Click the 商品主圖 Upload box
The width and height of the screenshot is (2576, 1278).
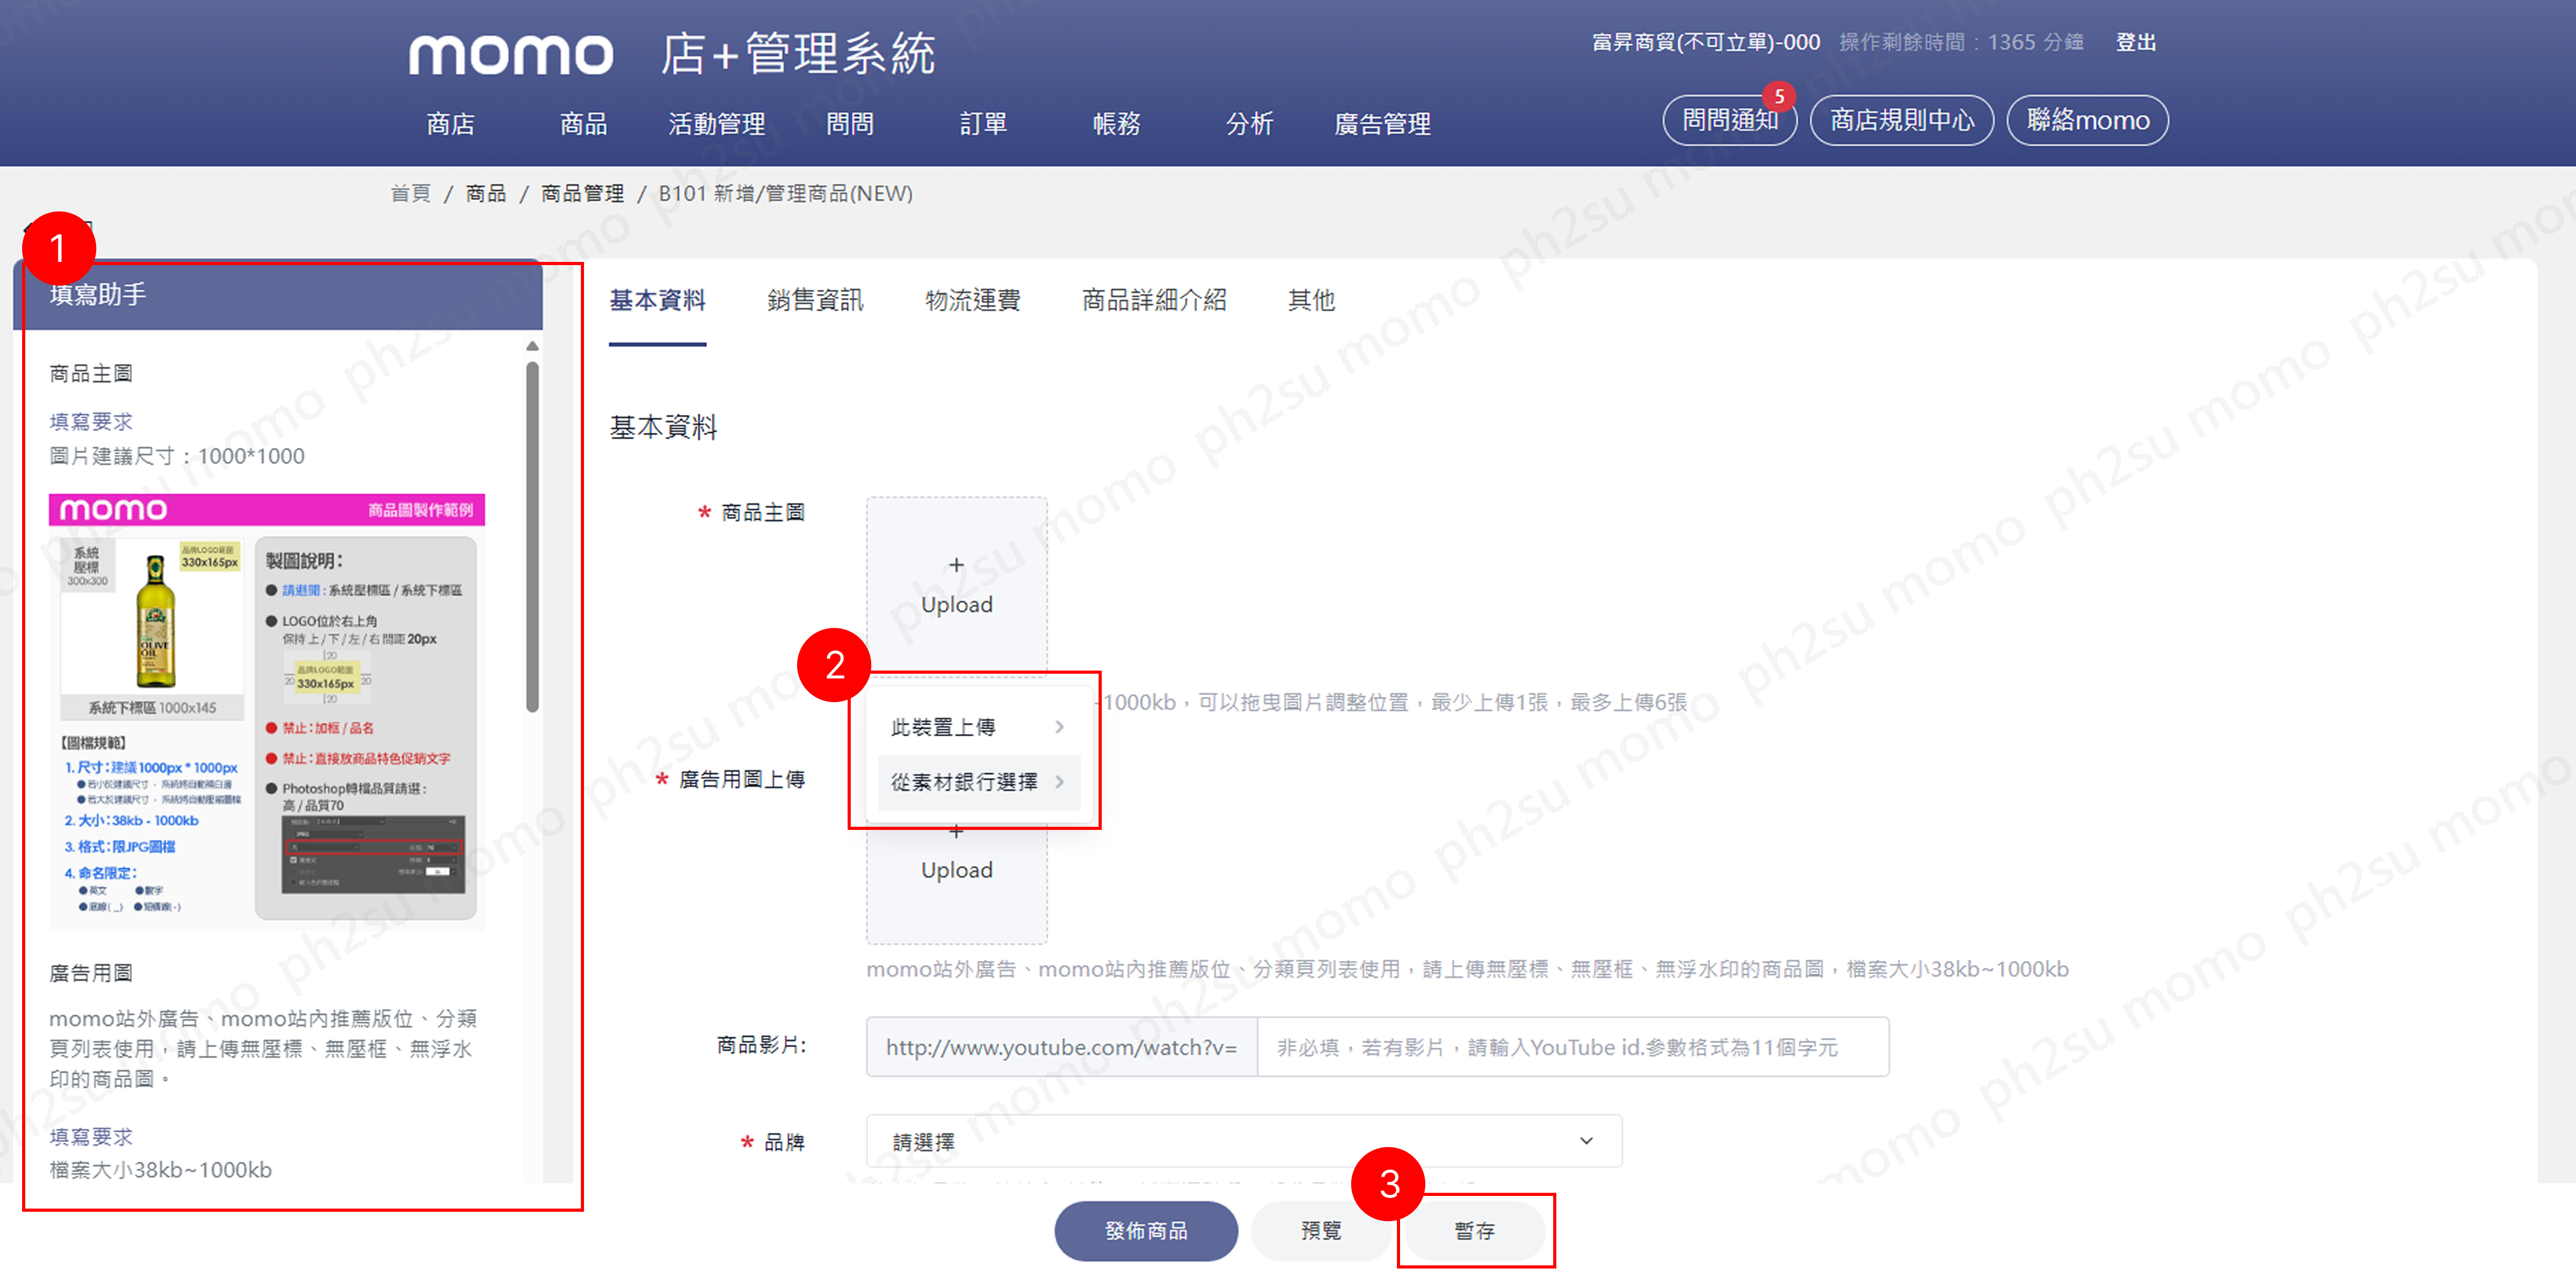(x=957, y=586)
